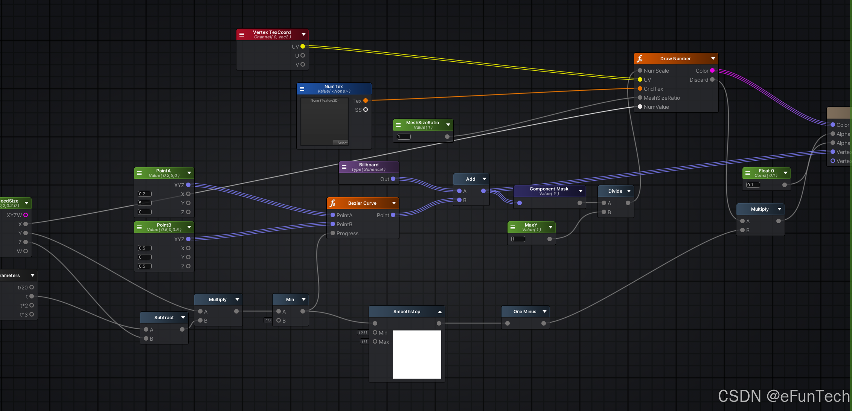Screen dimensions: 852x411
Task: Click the hamburger icon on MeshSizeRatio node
Action: pyautogui.click(x=398, y=125)
